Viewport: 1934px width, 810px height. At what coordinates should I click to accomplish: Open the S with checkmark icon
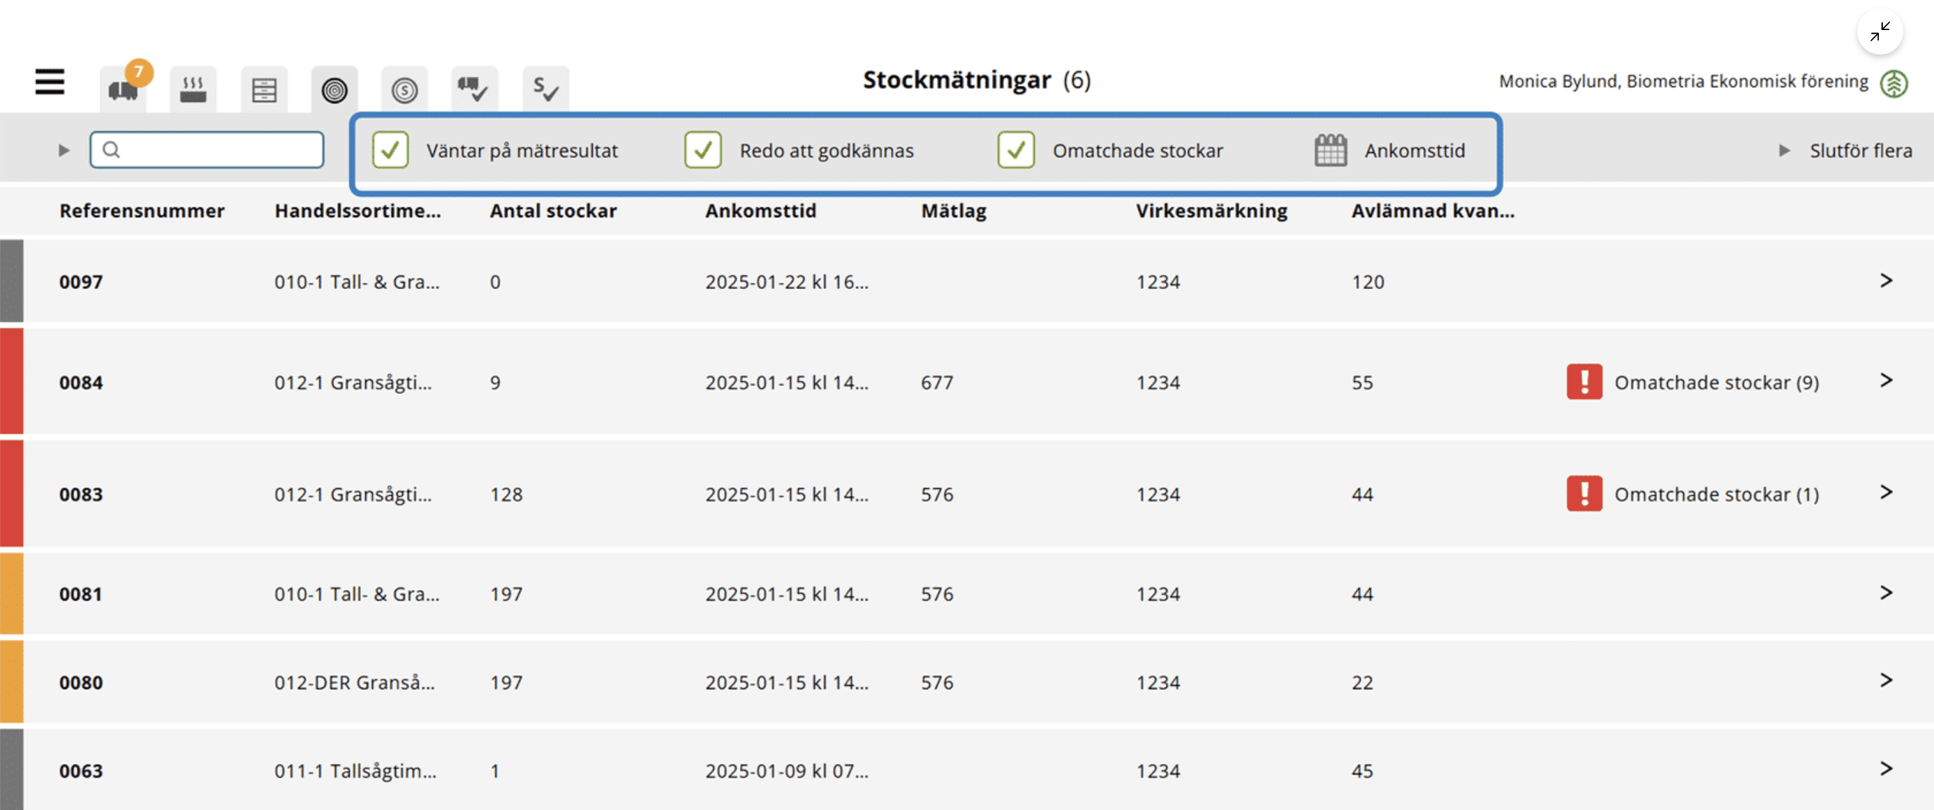pyautogui.click(x=546, y=90)
